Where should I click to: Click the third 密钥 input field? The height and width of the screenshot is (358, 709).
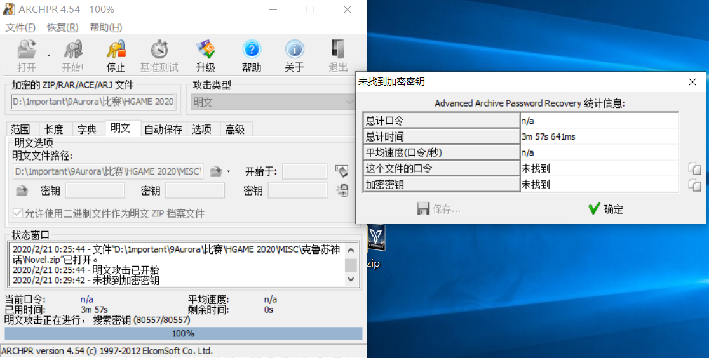coord(297,191)
